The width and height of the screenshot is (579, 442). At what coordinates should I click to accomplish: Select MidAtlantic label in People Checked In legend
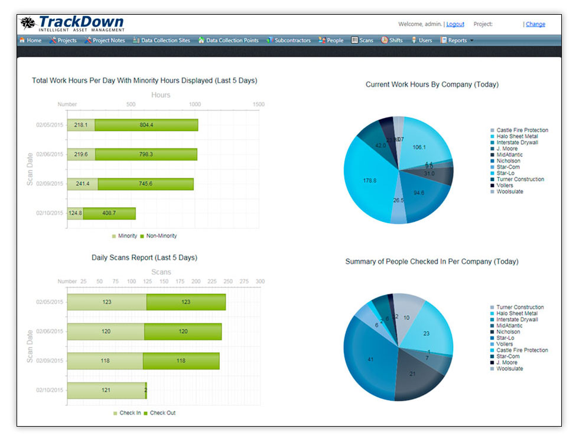509,326
